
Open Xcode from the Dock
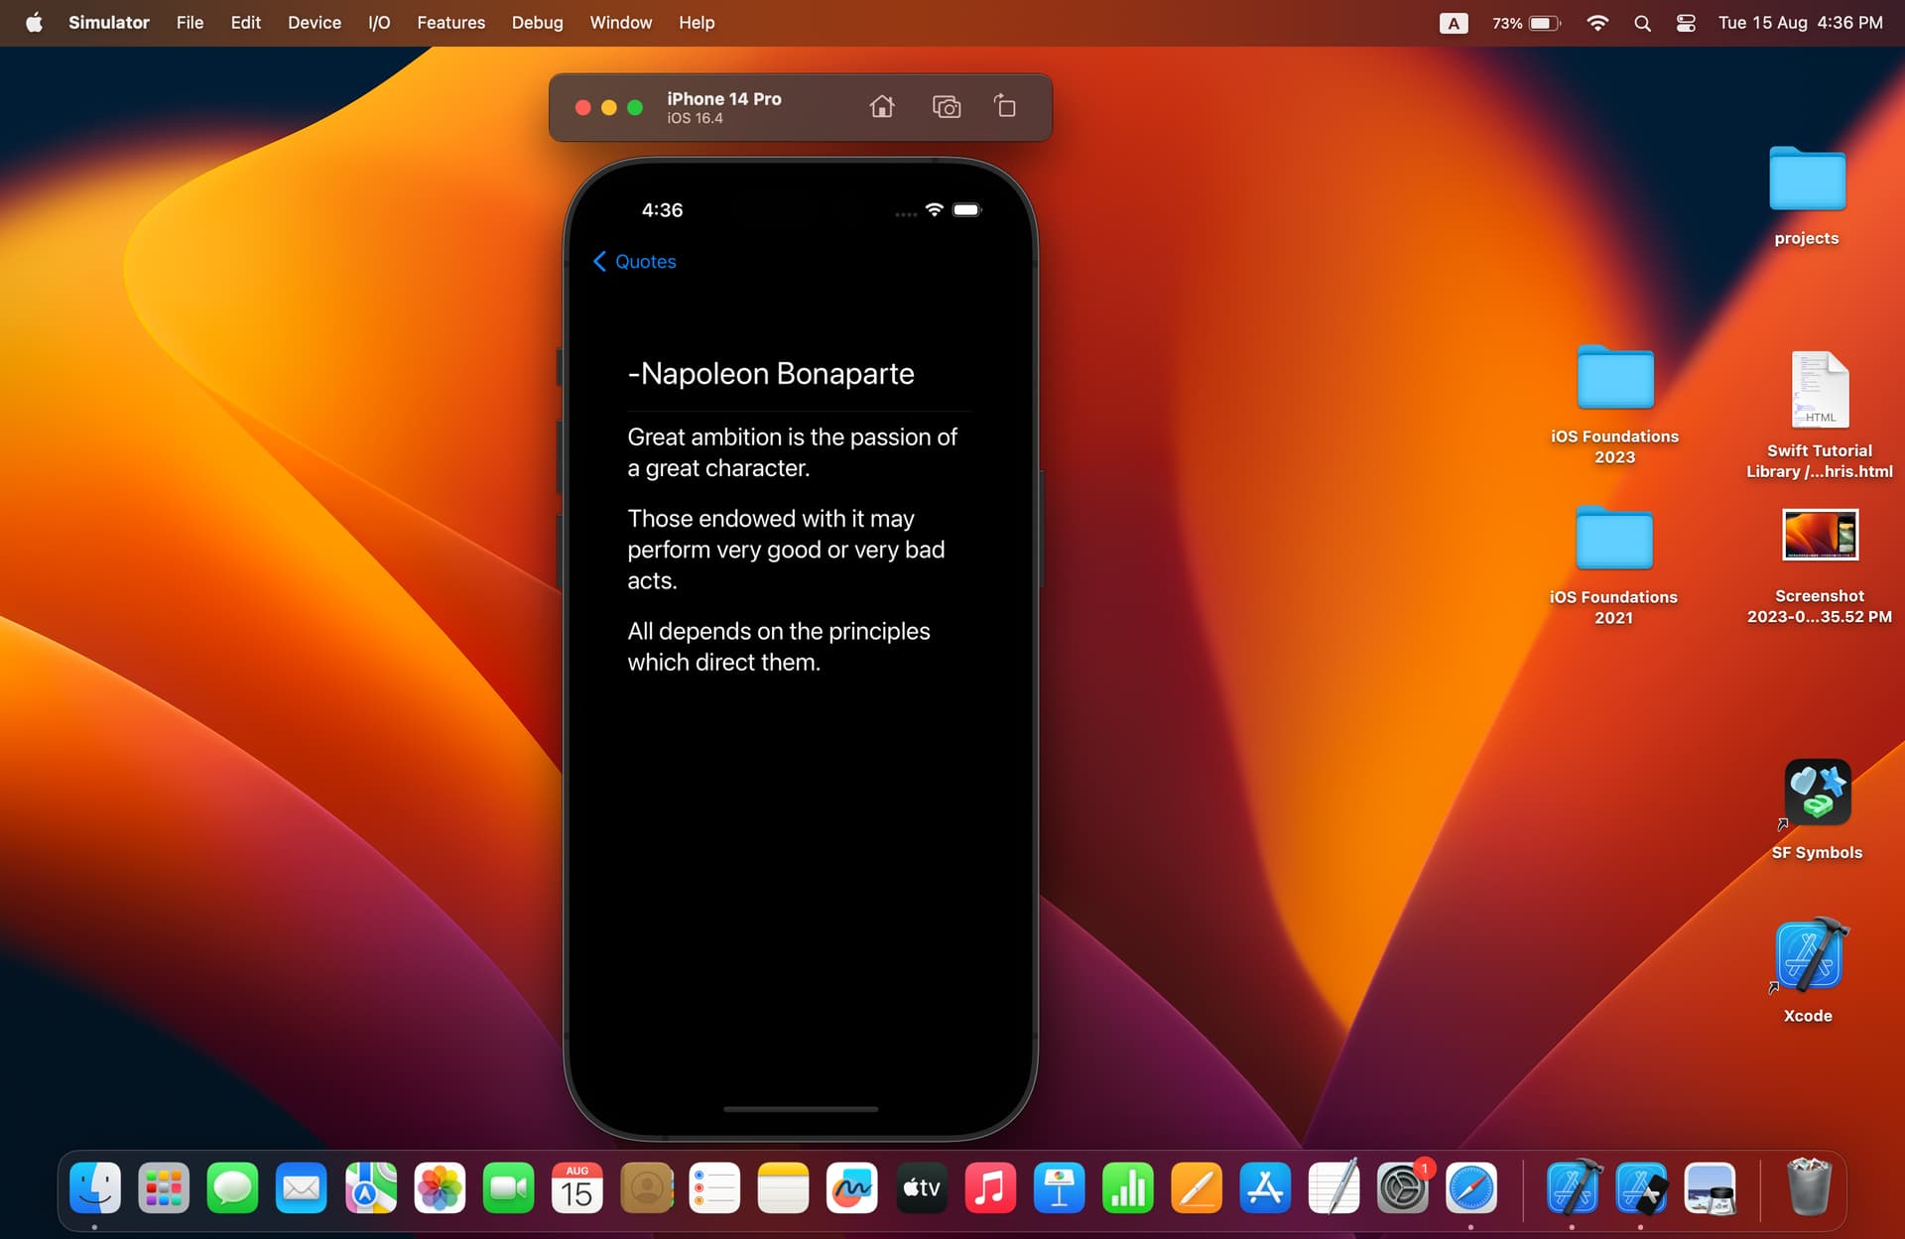click(1573, 1187)
